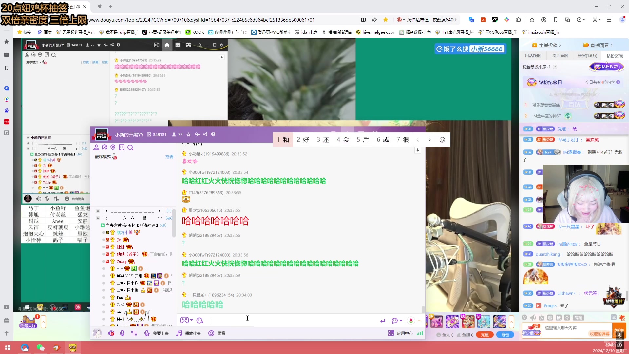Open audio mixer settings in YY toolbar
The width and height of the screenshot is (629, 354).
pyautogui.click(x=134, y=333)
